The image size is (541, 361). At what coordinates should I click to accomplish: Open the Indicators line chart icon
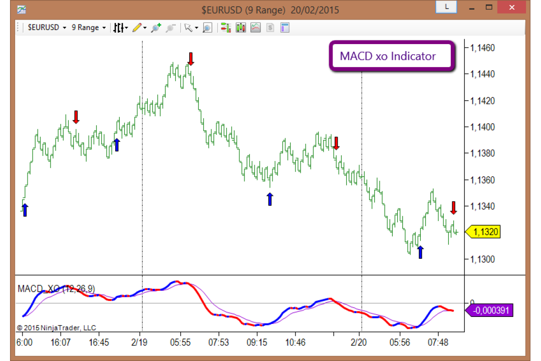tap(255, 28)
